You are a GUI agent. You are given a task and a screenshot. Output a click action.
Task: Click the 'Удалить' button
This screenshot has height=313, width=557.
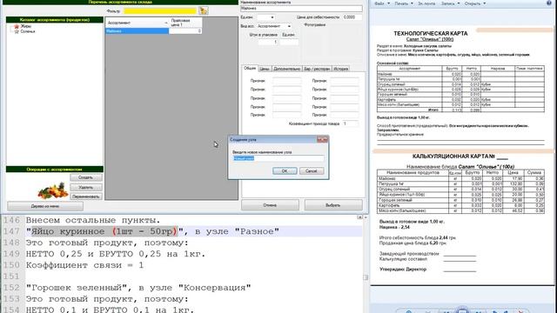85,187
